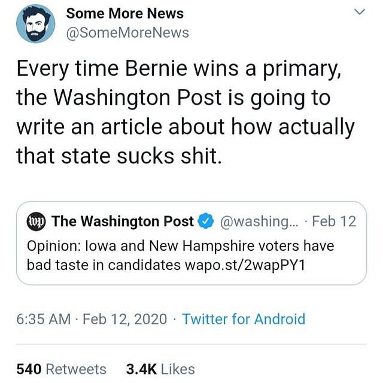The image size is (383, 383).
Task: Open the tweet options chevron menu
Action: [360, 12]
